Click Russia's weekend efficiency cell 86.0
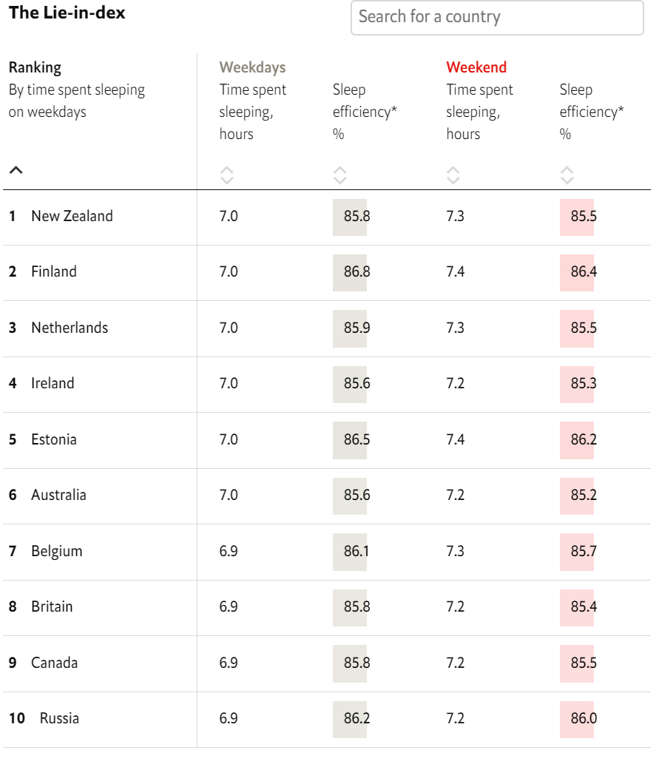 [x=583, y=718]
